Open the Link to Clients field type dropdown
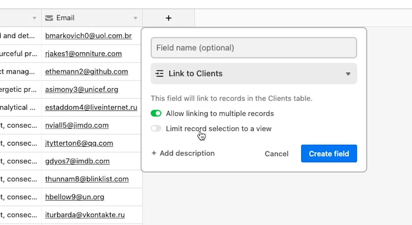The image size is (412, 225). point(253,73)
